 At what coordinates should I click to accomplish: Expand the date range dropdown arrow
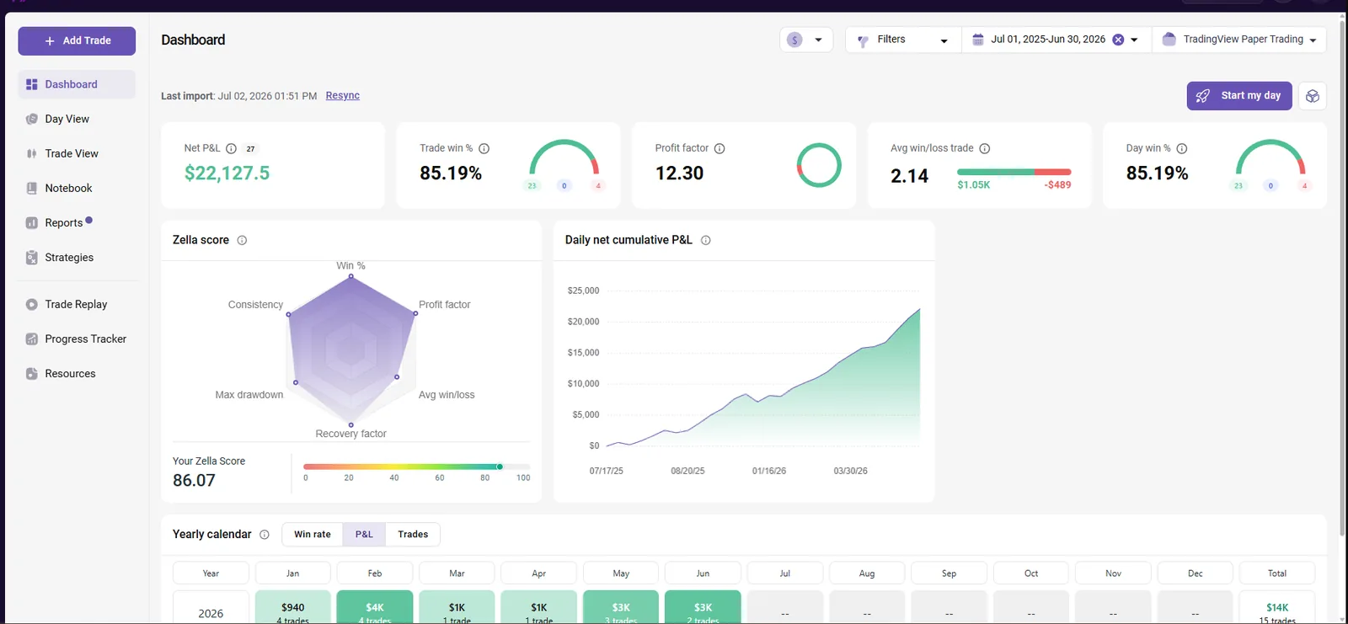(x=1134, y=40)
